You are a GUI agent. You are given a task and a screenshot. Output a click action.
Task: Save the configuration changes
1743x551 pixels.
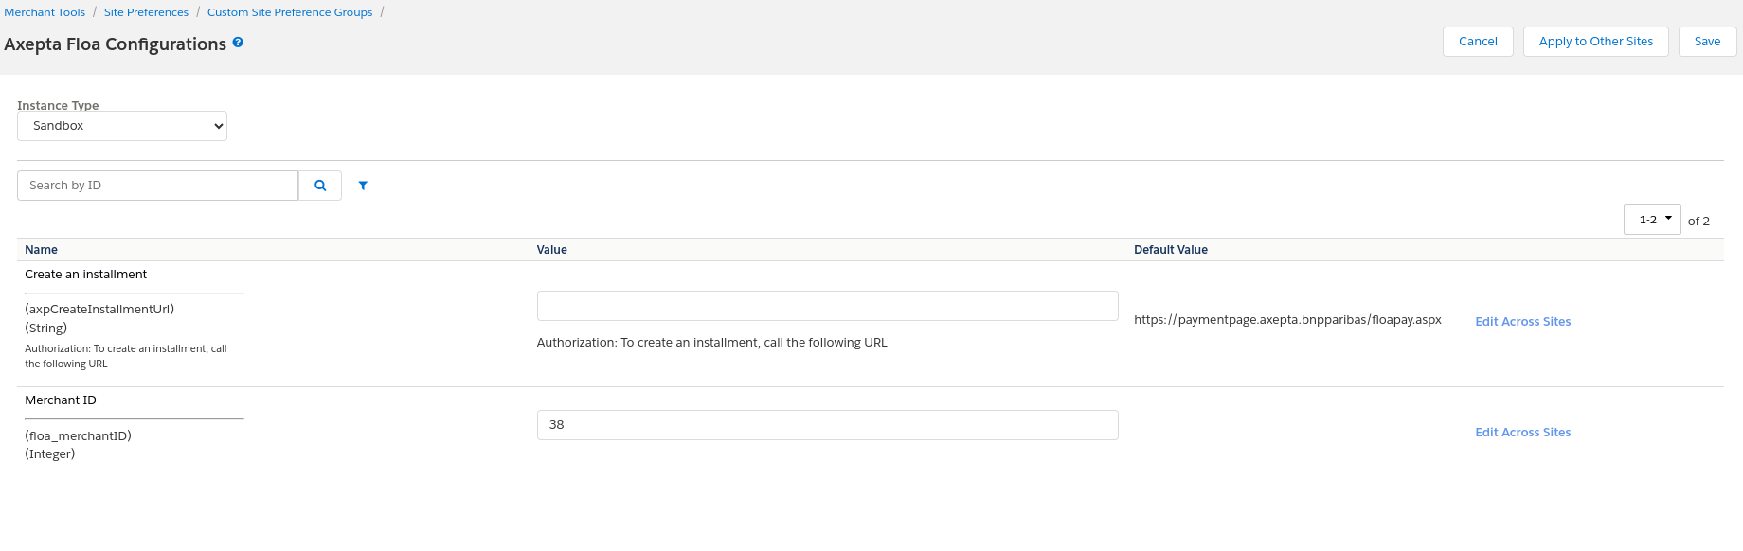point(1707,42)
